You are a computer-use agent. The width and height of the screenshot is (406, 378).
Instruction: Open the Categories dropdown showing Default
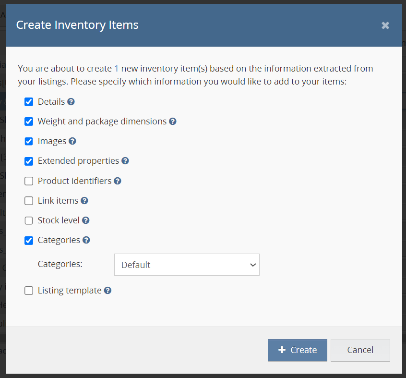(x=187, y=265)
